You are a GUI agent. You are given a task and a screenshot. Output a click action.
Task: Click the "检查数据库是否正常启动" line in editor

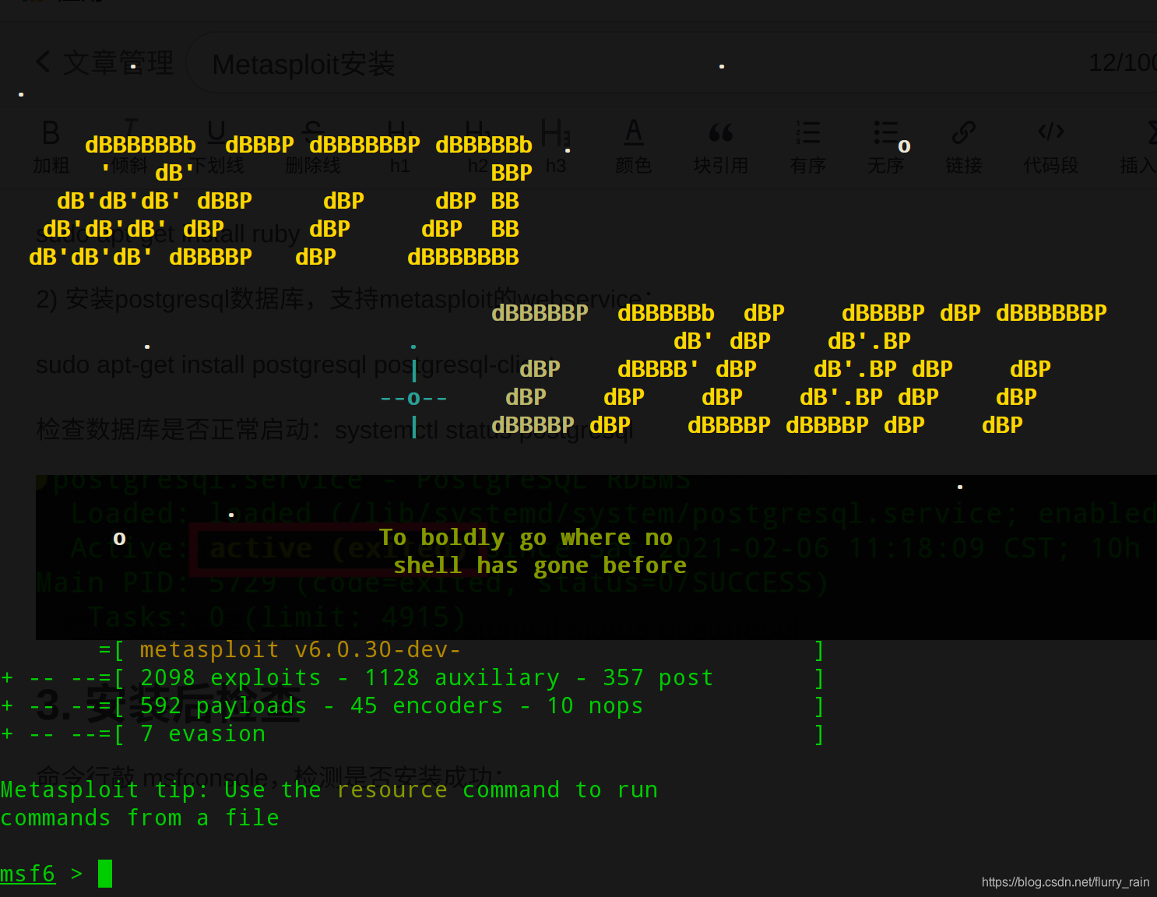click(x=335, y=429)
